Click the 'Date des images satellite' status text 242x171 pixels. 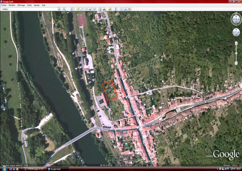point(15,165)
